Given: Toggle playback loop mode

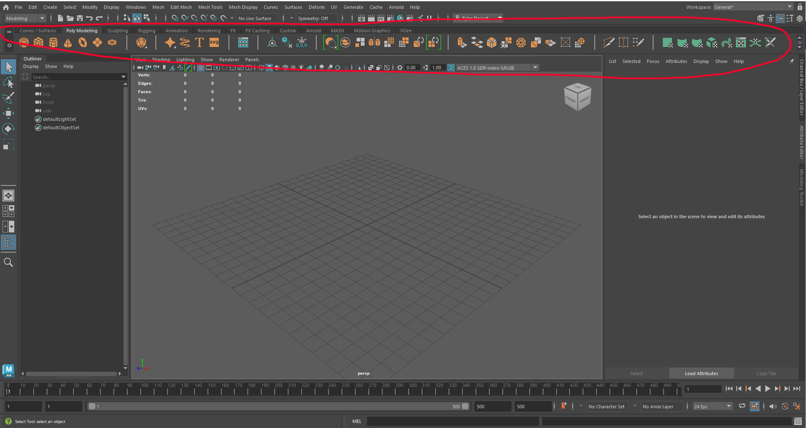Looking at the screenshot, I should click(742, 406).
